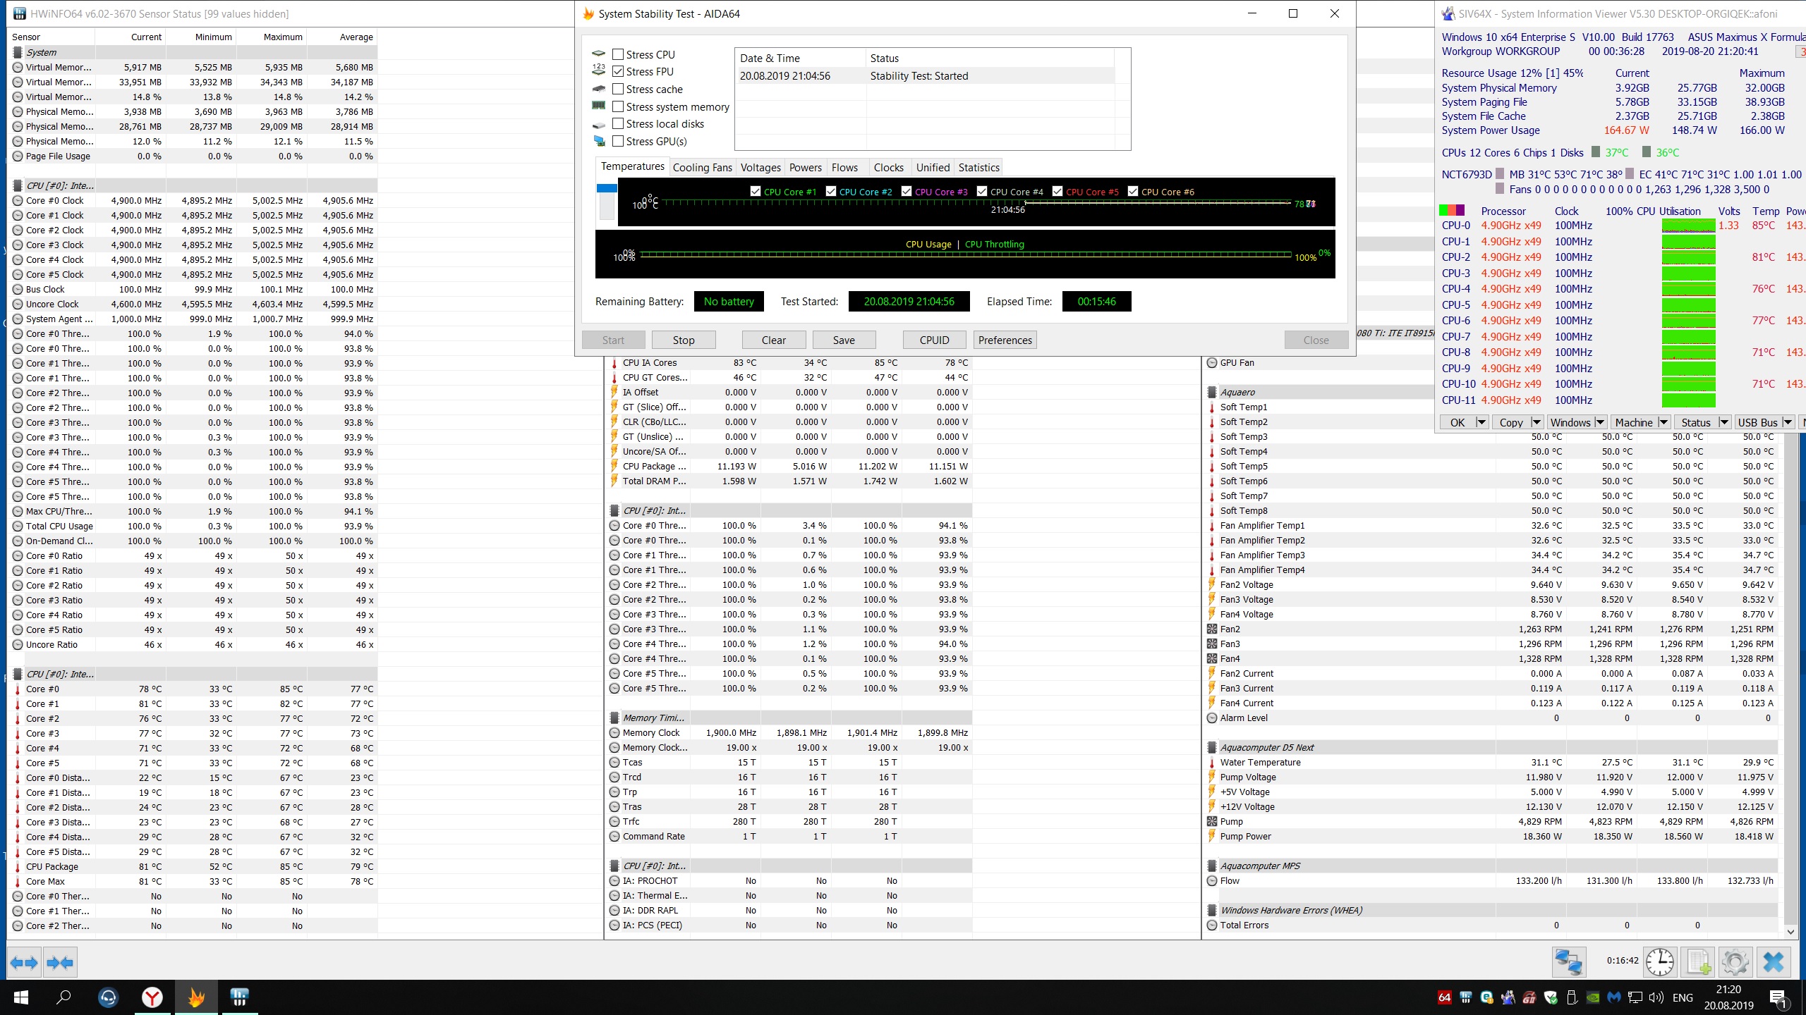Open HWiNFO sensor settings gear icon
Screen dimensions: 1806x1015
(x=1735, y=962)
